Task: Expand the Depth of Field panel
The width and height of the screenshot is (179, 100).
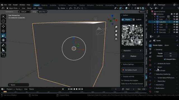Action: pos(160,71)
